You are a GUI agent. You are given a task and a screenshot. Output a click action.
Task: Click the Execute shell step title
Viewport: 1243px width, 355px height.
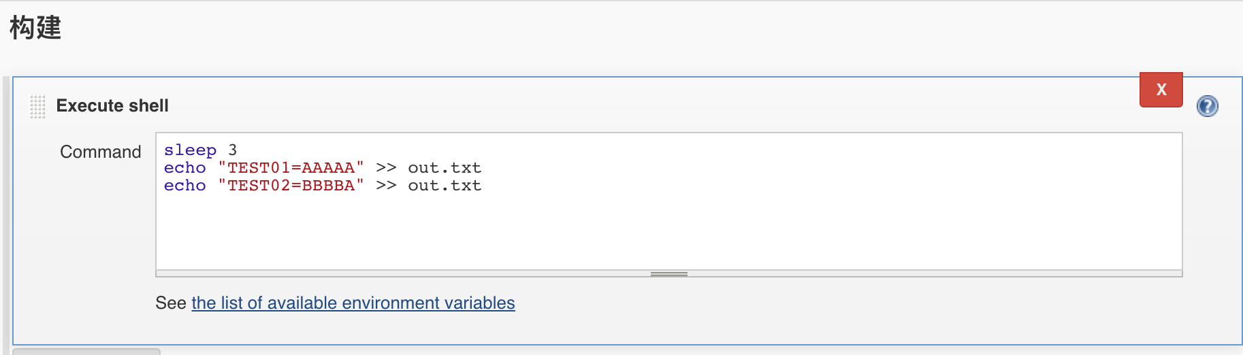click(112, 105)
